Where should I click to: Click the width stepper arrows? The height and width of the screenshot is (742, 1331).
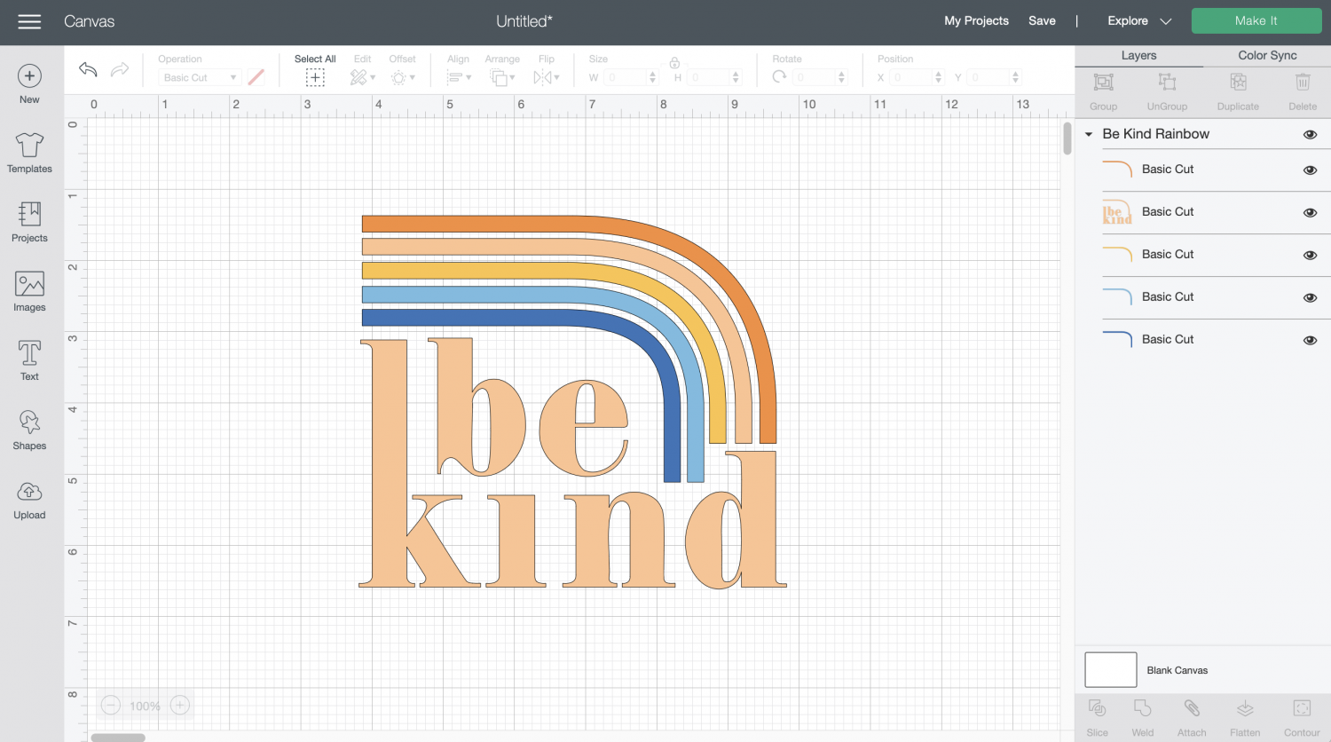(x=653, y=78)
